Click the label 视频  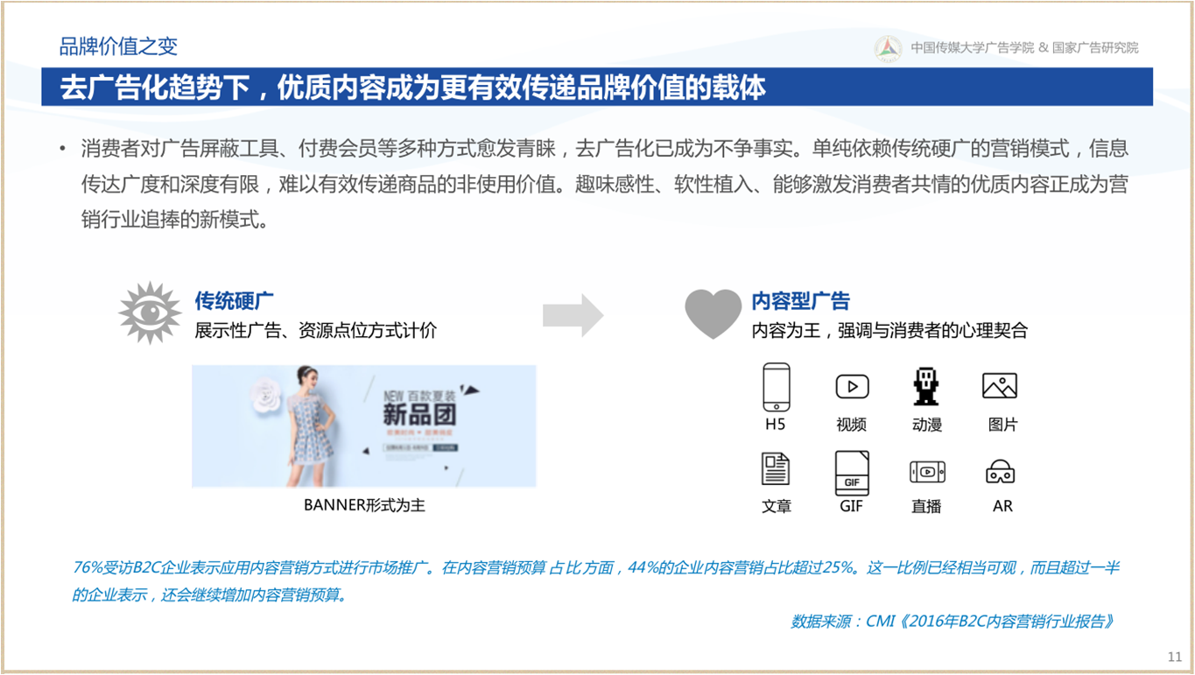(852, 425)
